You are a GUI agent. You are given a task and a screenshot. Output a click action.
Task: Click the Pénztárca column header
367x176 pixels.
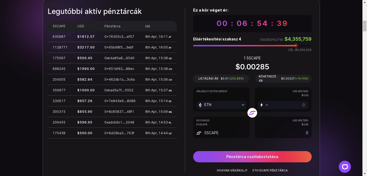click(112, 26)
